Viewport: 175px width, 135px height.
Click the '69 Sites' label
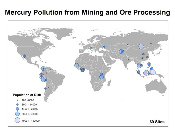coord(157,122)
